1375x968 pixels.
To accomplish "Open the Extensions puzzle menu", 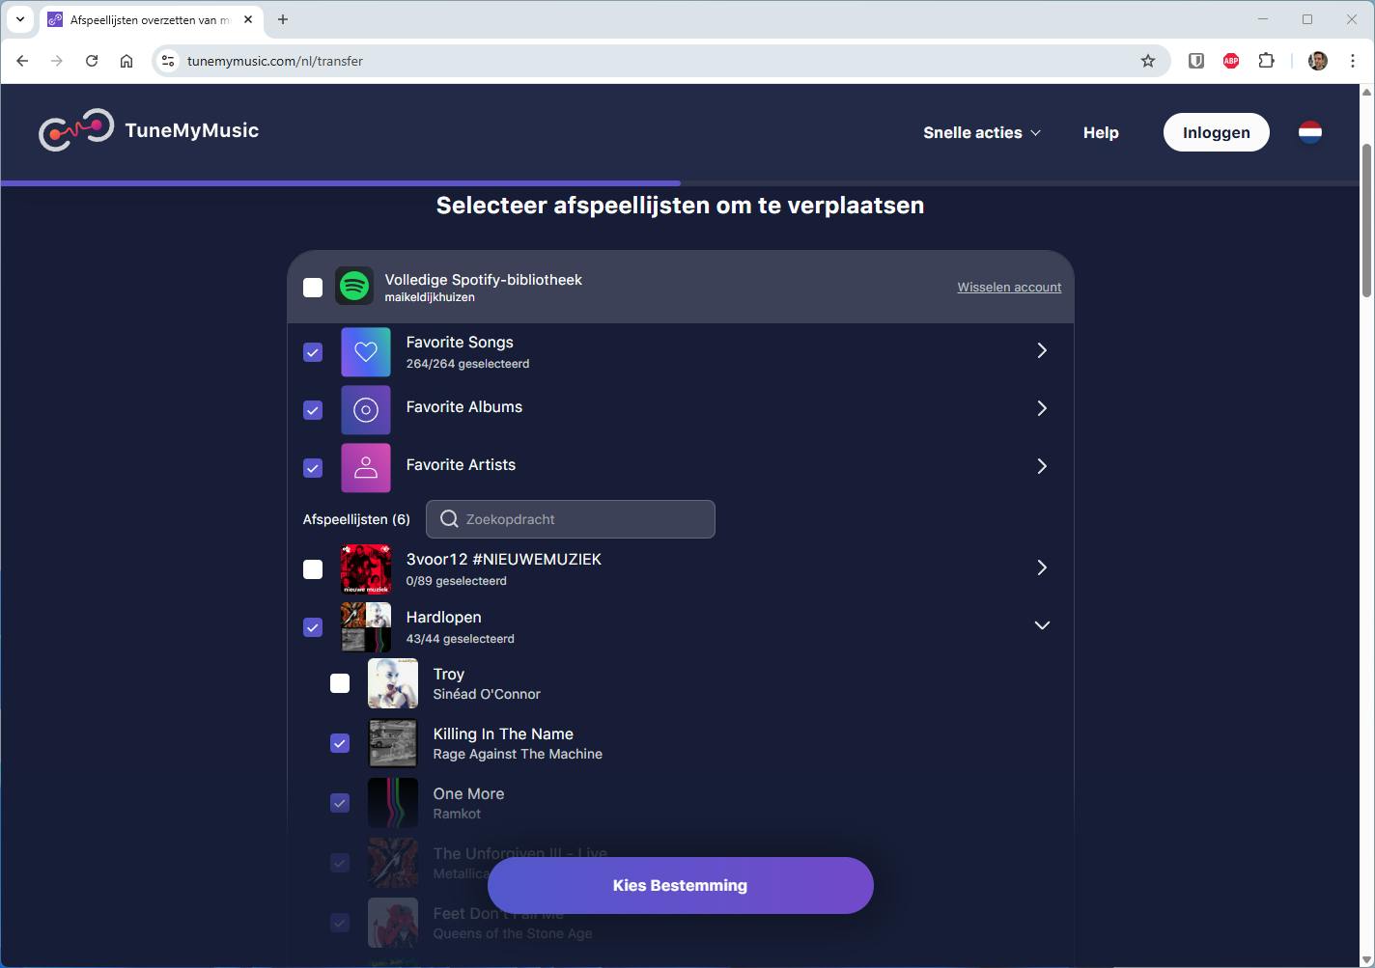I will 1266,61.
